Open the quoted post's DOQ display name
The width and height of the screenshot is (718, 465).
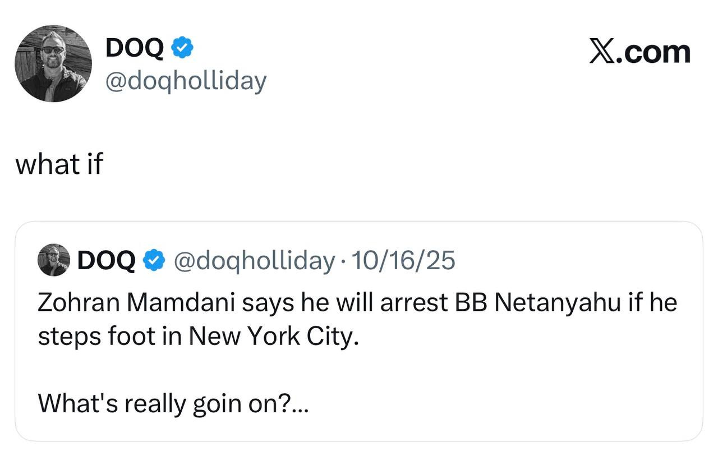pyautogui.click(x=106, y=260)
